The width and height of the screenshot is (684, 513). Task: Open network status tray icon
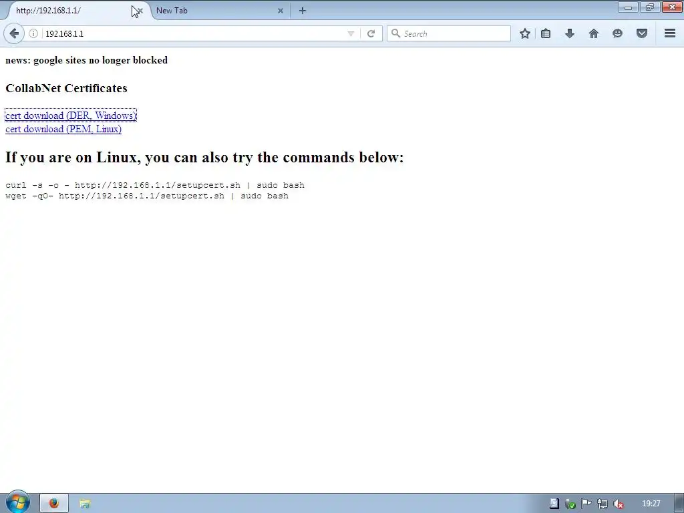pos(602,504)
